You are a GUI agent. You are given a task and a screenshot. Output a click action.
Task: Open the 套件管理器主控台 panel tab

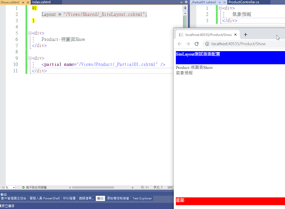(14, 198)
